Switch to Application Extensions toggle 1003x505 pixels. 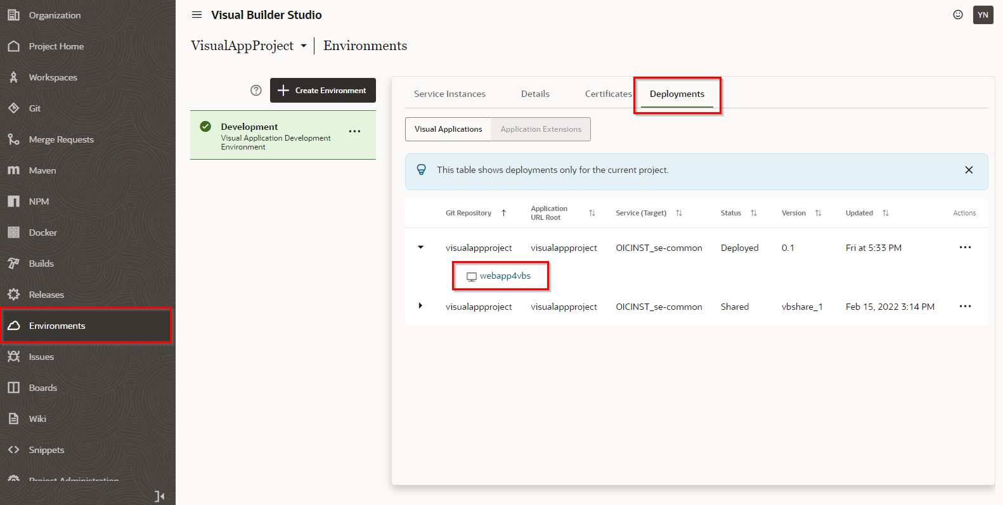point(540,129)
